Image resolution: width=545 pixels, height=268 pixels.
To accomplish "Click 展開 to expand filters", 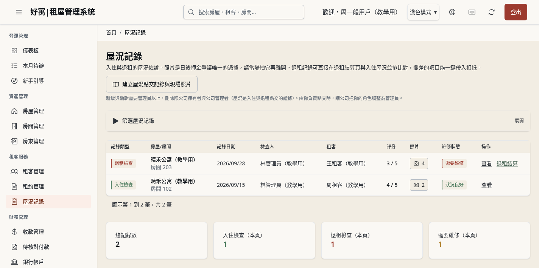I will click(x=519, y=121).
